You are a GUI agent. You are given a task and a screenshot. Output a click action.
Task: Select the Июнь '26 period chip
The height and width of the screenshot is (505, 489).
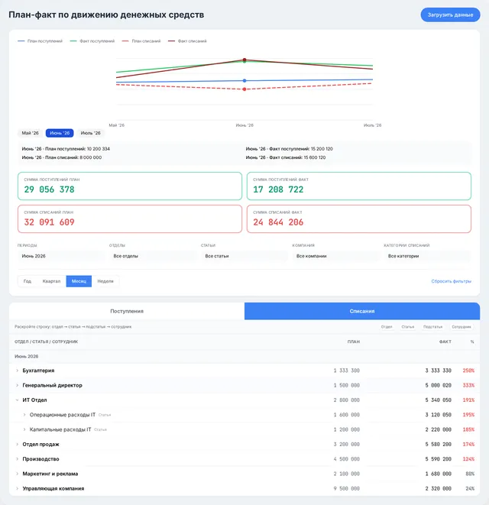click(x=60, y=133)
